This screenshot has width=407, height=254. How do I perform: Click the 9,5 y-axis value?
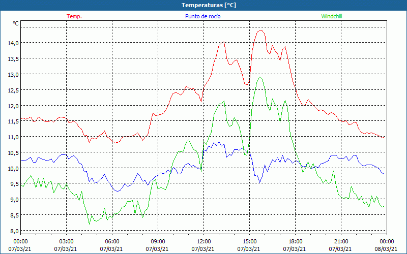coord(14,184)
